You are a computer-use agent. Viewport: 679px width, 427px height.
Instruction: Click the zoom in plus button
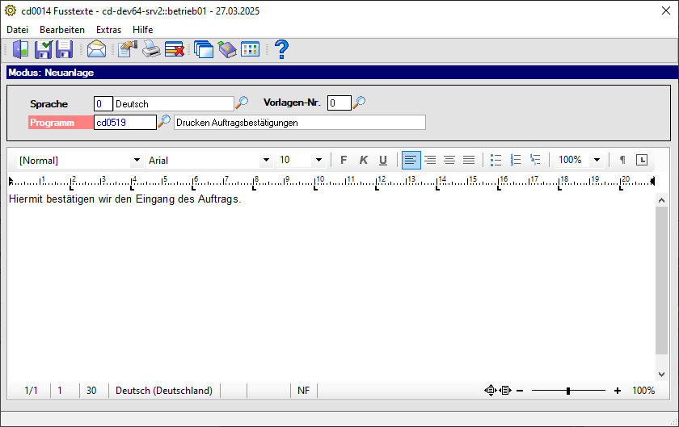tap(618, 391)
